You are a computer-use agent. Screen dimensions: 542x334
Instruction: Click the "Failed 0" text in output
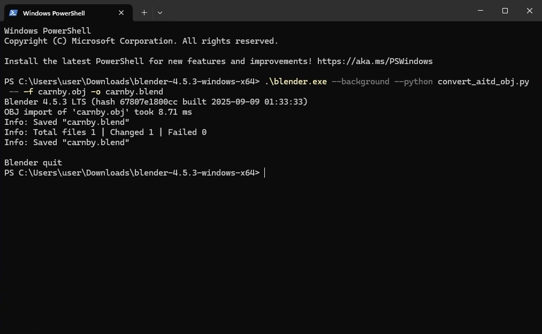[187, 132]
